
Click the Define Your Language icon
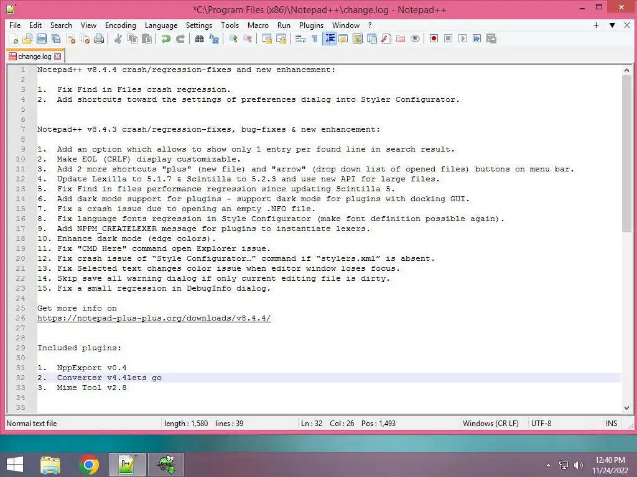coord(343,39)
